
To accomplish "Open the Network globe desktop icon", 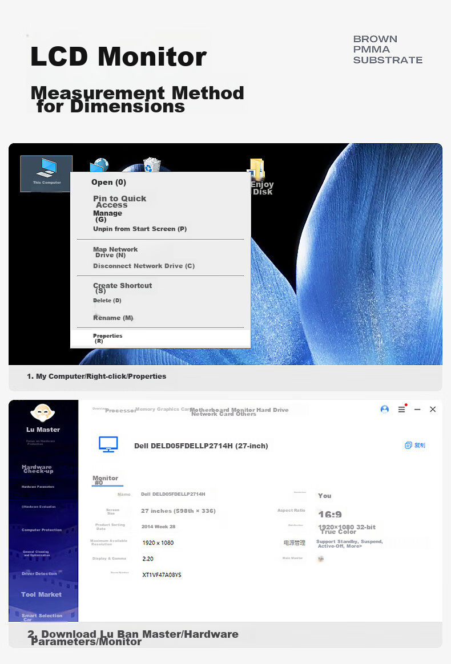I will coord(99,165).
